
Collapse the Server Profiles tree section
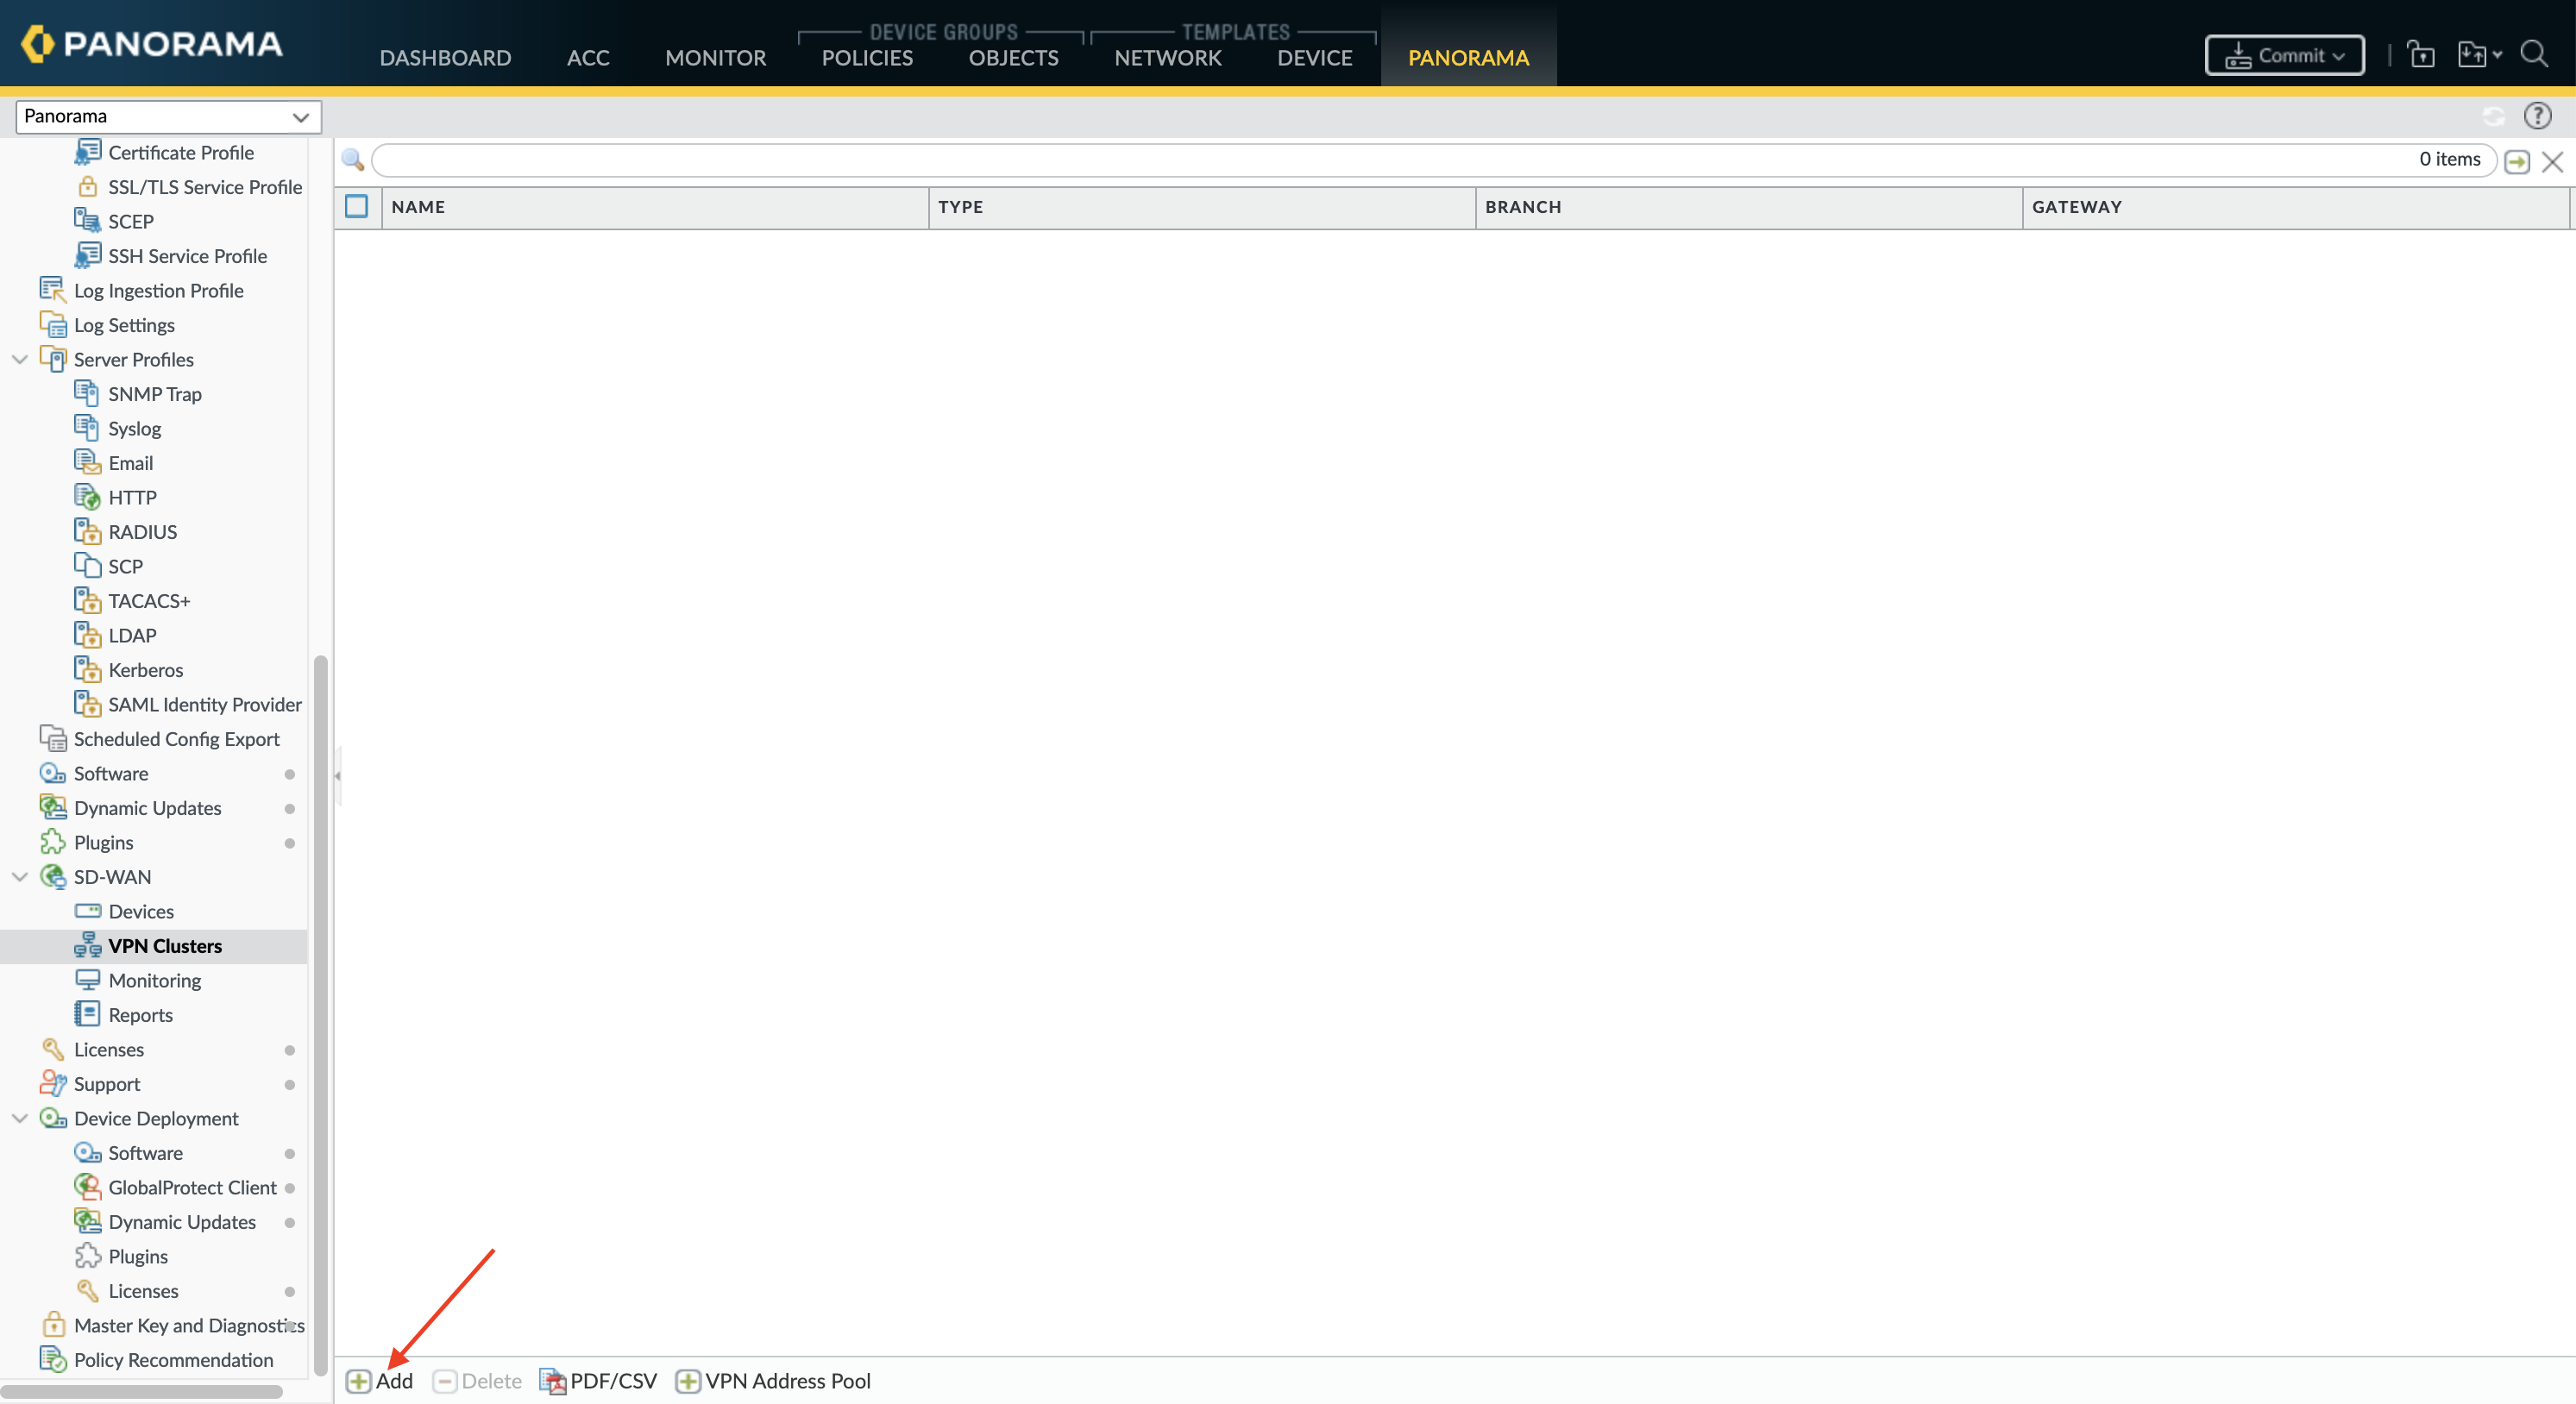click(x=20, y=359)
